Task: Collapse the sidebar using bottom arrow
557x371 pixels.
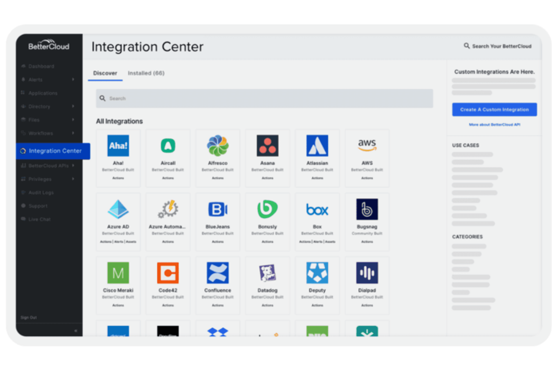Action: point(76,331)
